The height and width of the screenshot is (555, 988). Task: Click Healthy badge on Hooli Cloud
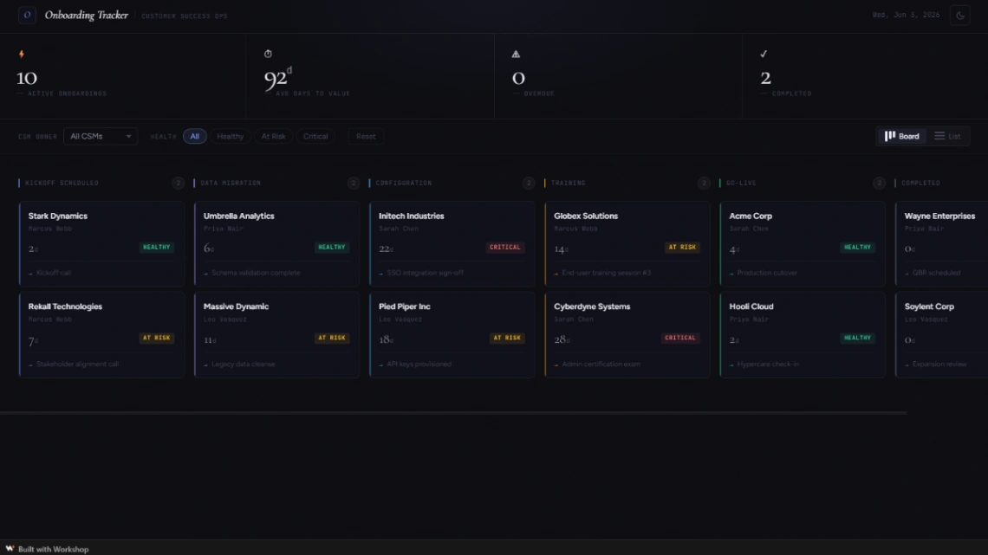(x=857, y=338)
